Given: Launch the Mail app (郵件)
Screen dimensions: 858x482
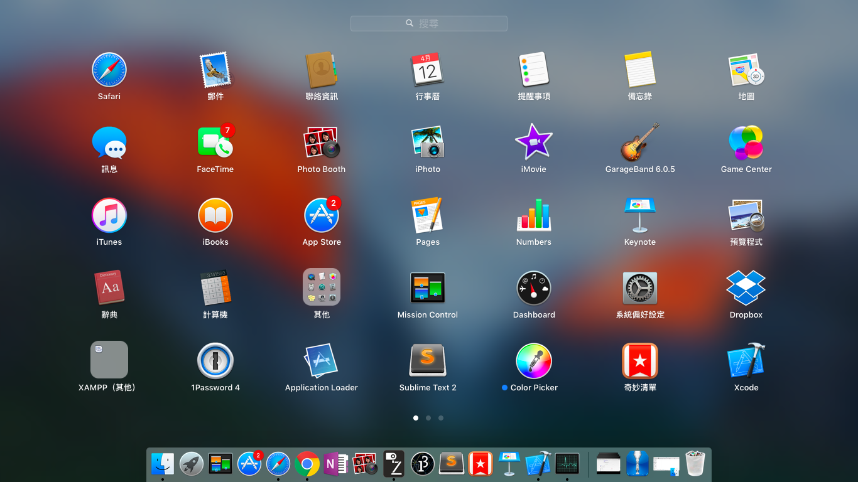Looking at the screenshot, I should point(215,70).
